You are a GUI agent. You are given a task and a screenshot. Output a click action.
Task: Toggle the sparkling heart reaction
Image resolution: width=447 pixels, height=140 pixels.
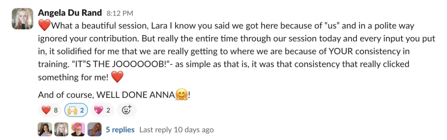(102, 110)
